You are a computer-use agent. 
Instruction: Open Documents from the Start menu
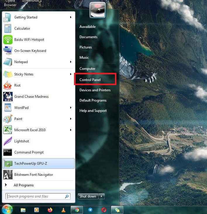coord(88,37)
